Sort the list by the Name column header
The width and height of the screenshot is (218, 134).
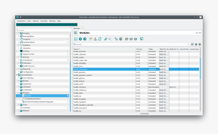pyautogui.click(x=104, y=49)
